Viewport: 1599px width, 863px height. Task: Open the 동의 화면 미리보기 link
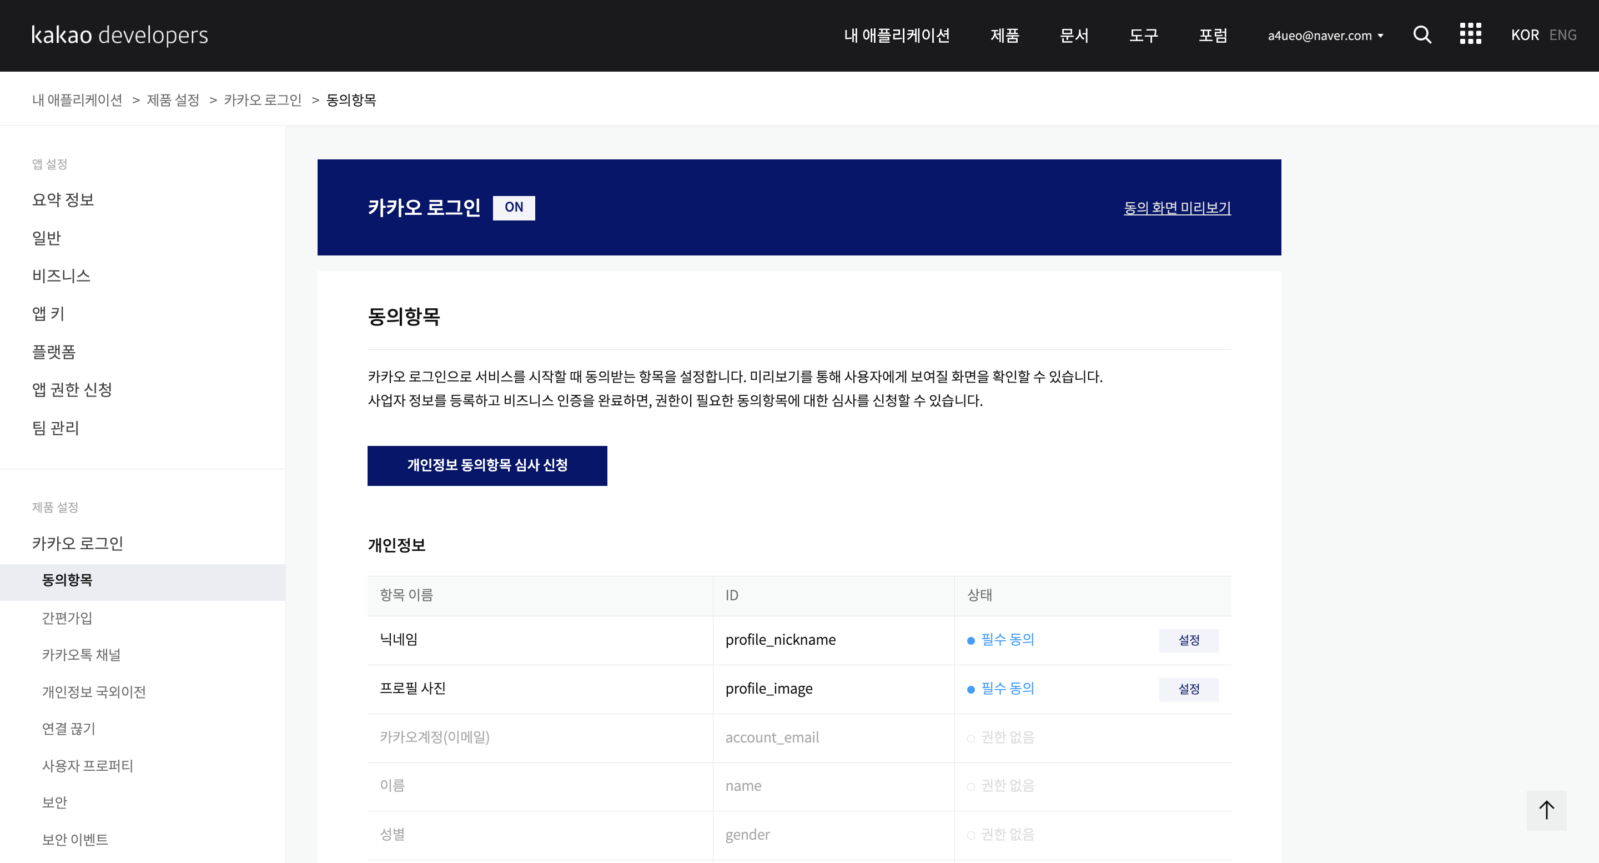click(x=1177, y=207)
